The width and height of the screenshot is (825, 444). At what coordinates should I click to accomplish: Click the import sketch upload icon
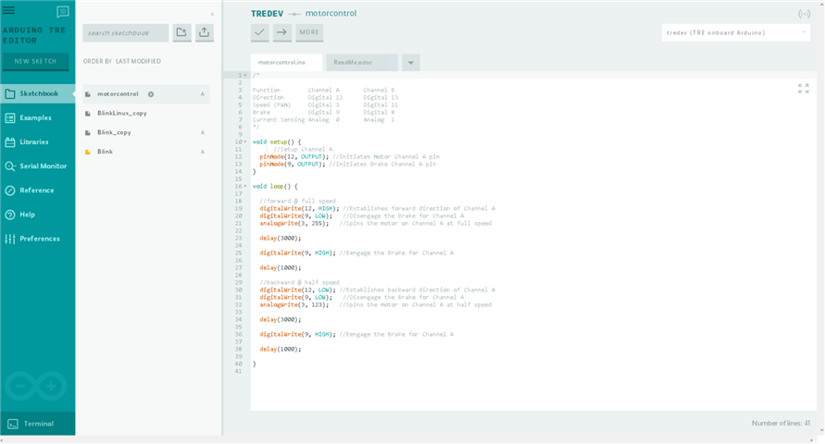click(205, 32)
